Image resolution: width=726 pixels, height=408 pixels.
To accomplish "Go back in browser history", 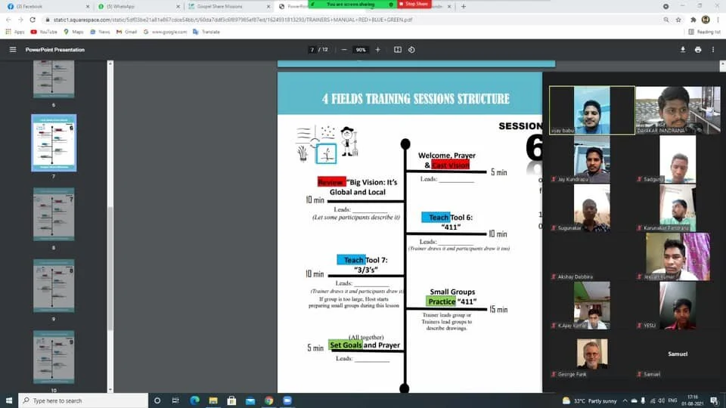I will (8, 20).
